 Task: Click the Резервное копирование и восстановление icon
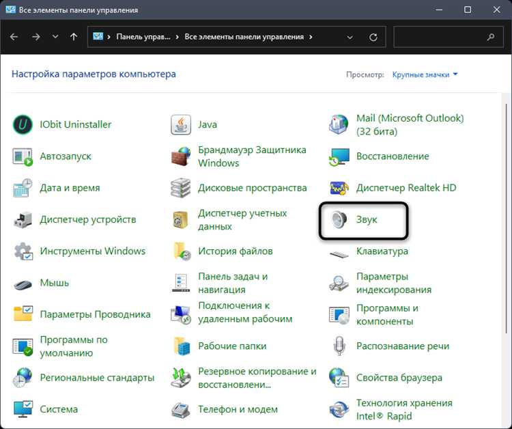click(x=181, y=378)
